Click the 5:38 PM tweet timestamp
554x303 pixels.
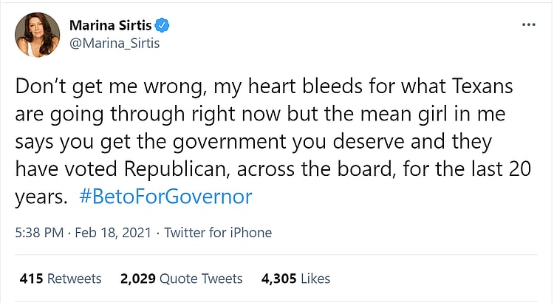pyautogui.click(x=38, y=233)
